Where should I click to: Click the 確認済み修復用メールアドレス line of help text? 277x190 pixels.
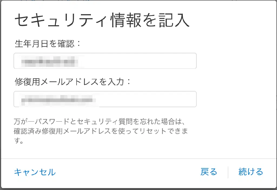click(x=101, y=131)
